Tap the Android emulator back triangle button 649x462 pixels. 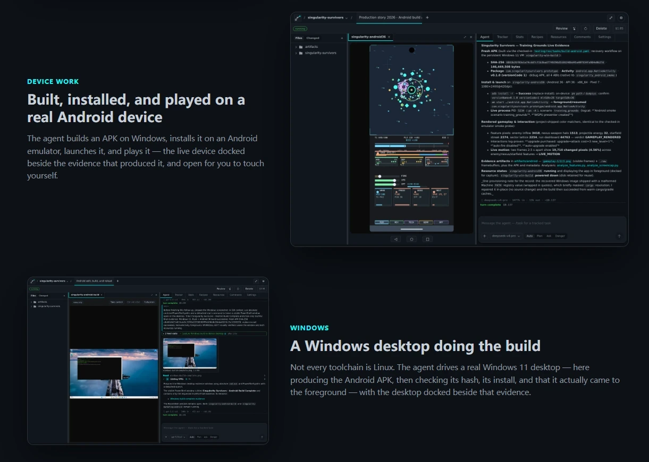(395, 239)
